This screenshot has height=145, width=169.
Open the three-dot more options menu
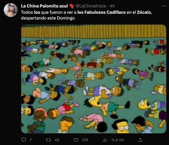(x=164, y=6)
